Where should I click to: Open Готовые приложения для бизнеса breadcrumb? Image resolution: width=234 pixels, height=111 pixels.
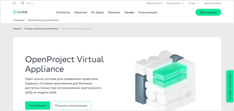tap(41, 29)
